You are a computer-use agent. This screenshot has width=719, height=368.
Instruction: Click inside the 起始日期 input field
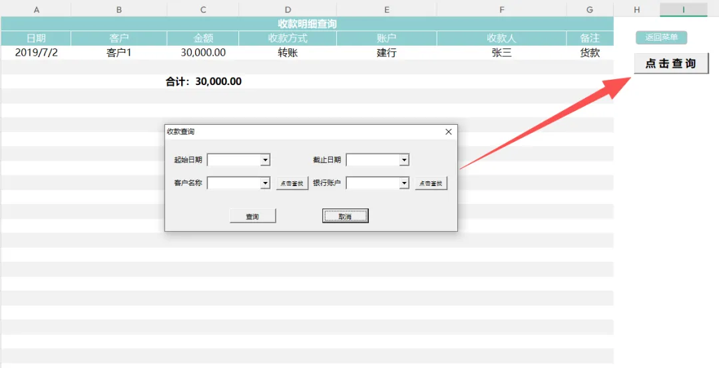[x=234, y=159]
